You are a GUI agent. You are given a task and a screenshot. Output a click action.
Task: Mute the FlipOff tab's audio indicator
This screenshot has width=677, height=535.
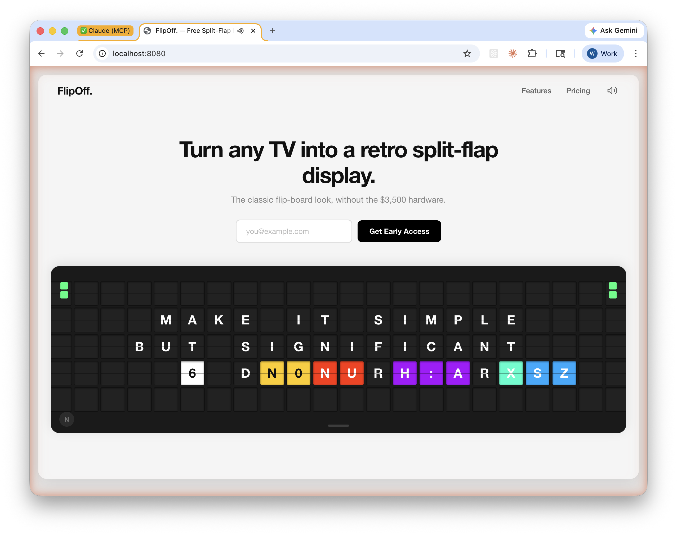[240, 31]
